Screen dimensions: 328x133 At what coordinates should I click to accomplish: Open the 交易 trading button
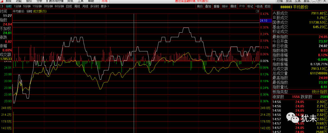(x=298, y=1)
